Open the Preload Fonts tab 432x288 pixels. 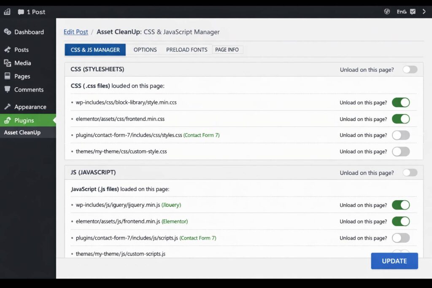[186, 50]
